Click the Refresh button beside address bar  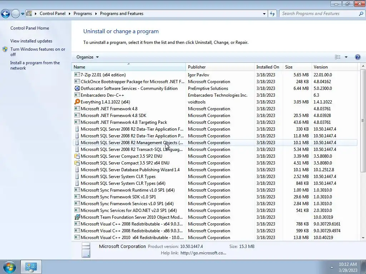click(x=272, y=14)
